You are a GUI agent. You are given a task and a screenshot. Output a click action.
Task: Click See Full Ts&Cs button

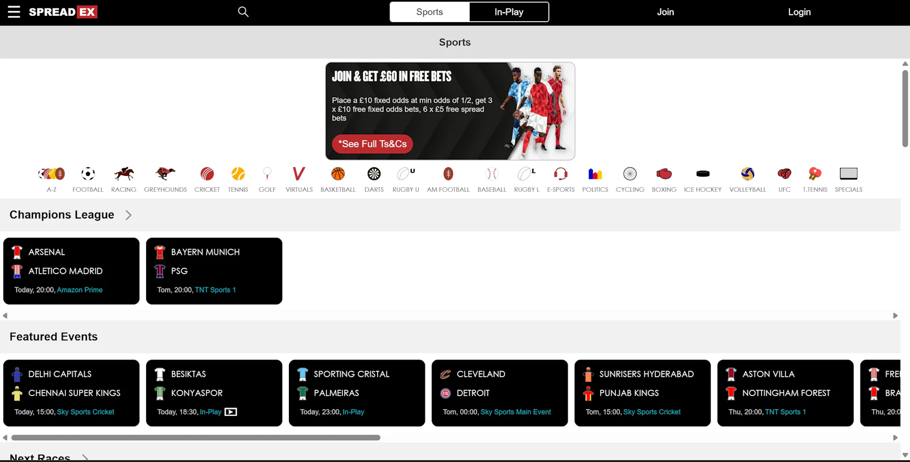[x=373, y=144]
